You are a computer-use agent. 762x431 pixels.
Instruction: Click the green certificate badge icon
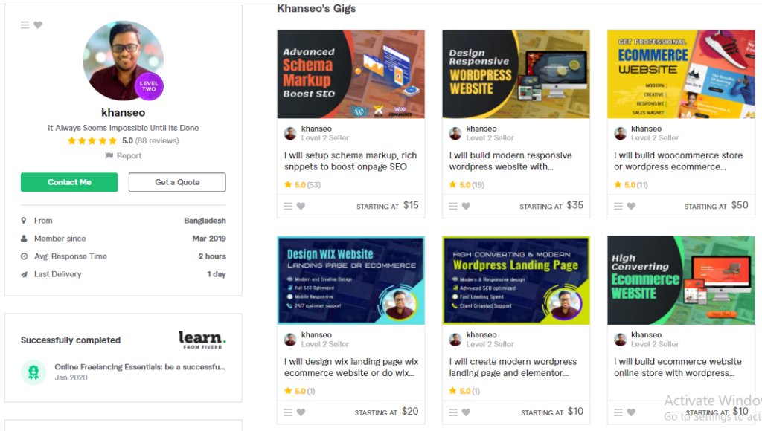[x=33, y=372]
